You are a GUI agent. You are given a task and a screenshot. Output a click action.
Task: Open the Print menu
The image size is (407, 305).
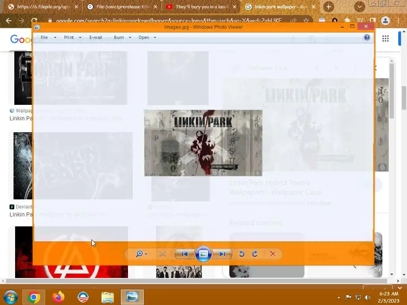click(69, 37)
